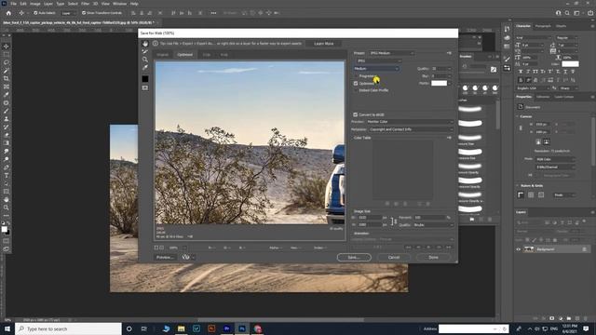Select the Zoom tool in Save for Web dialog
This screenshot has height=335, width=596.
[x=145, y=60]
